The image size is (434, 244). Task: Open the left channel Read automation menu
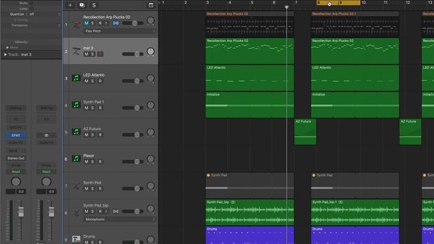point(16,171)
